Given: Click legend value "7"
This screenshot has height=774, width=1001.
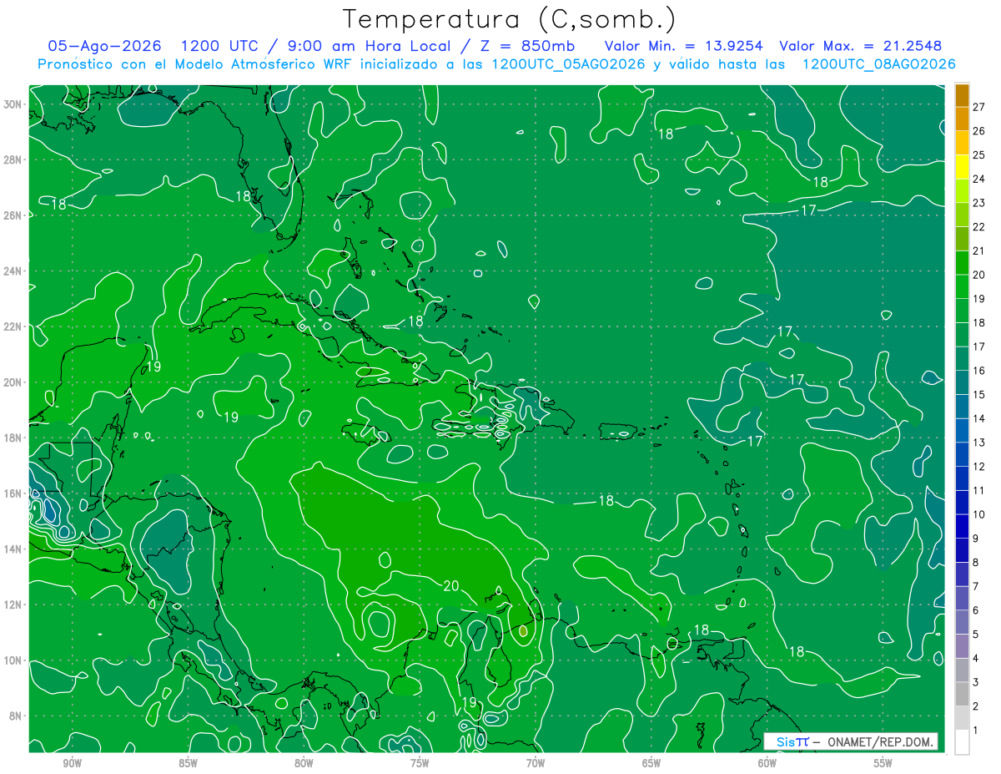Looking at the screenshot, I should [x=976, y=586].
